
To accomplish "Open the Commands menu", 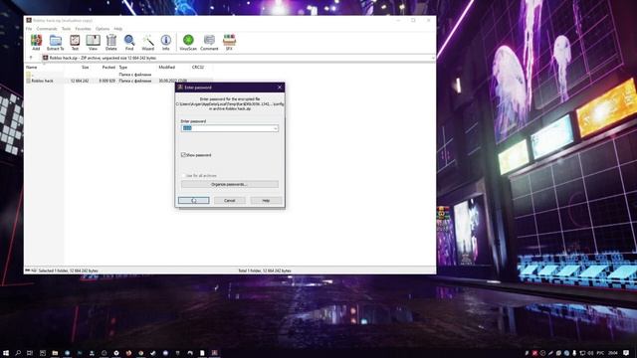I will [47, 29].
